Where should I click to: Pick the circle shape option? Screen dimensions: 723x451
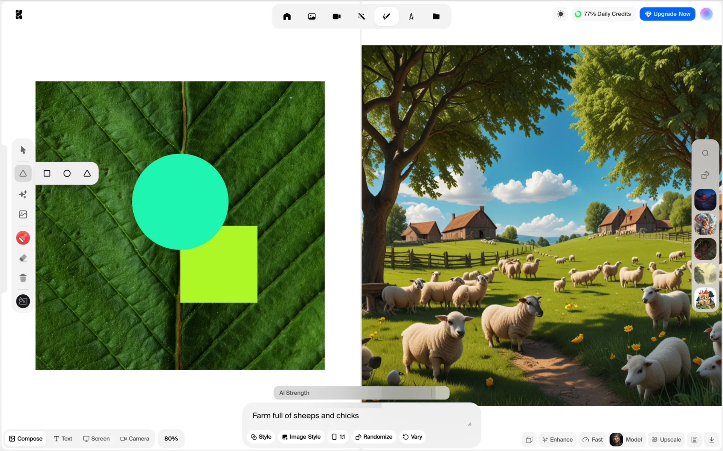coord(67,173)
